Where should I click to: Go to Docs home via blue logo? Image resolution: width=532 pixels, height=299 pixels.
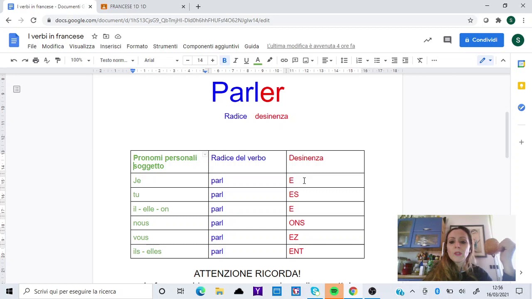(14, 40)
